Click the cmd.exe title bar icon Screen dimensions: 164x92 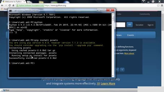pyautogui.click(x=10, y=11)
